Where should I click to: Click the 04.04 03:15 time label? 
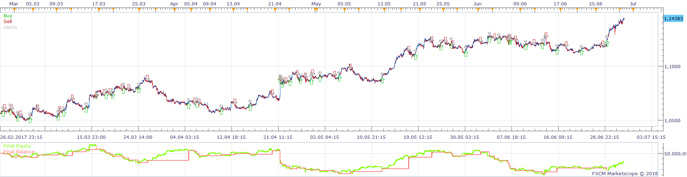click(185, 137)
